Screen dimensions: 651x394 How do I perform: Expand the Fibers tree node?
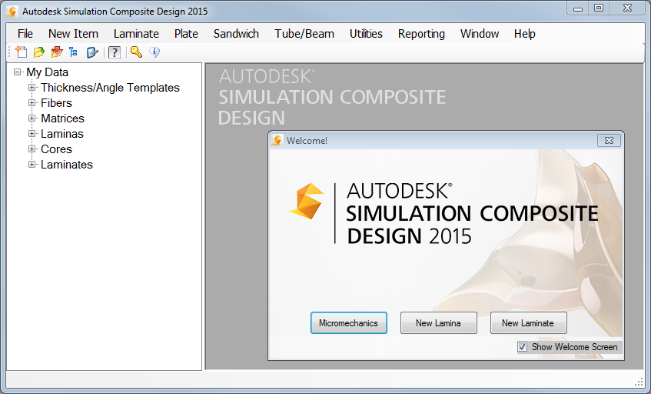(32, 102)
